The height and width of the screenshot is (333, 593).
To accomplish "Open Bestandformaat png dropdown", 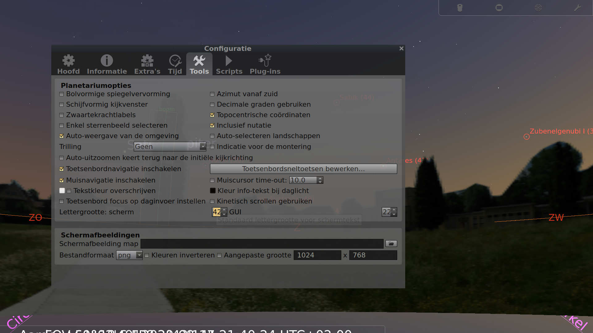I will [129, 255].
